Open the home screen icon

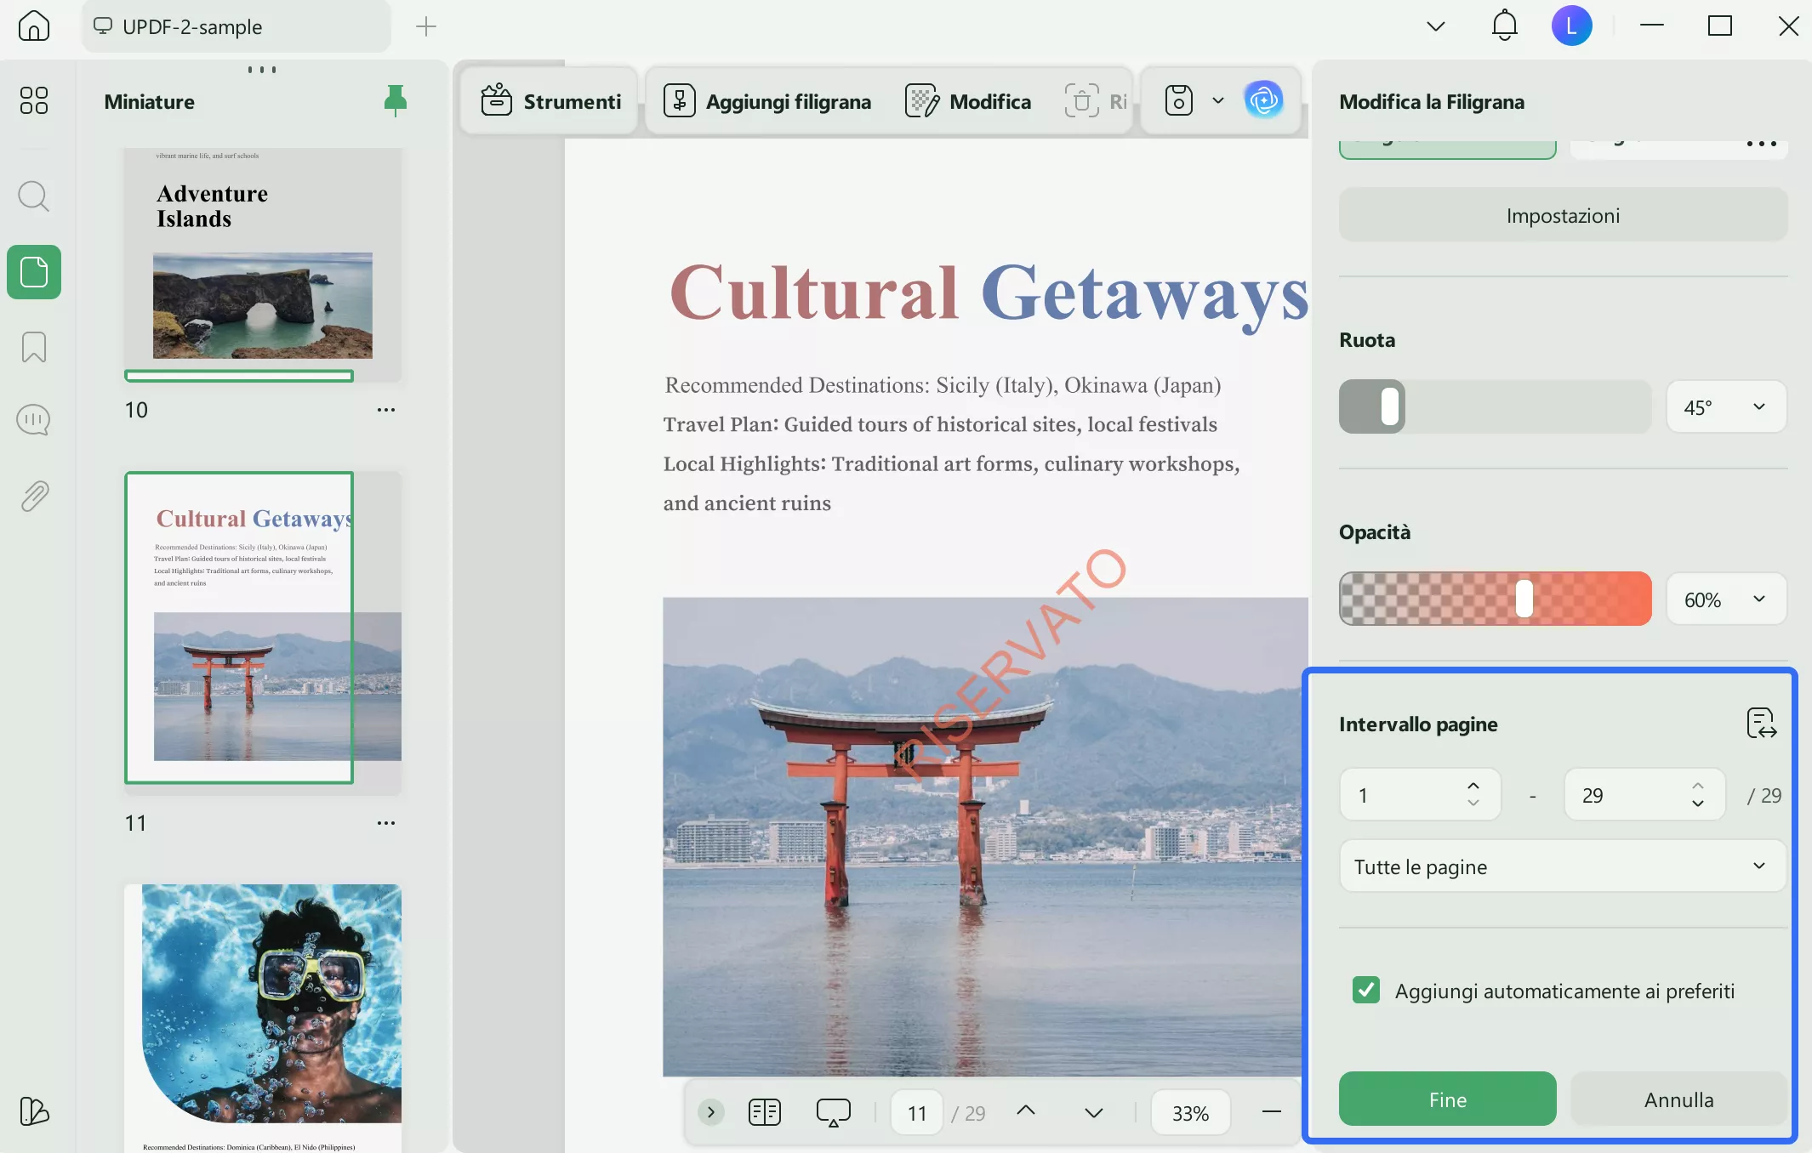click(34, 26)
